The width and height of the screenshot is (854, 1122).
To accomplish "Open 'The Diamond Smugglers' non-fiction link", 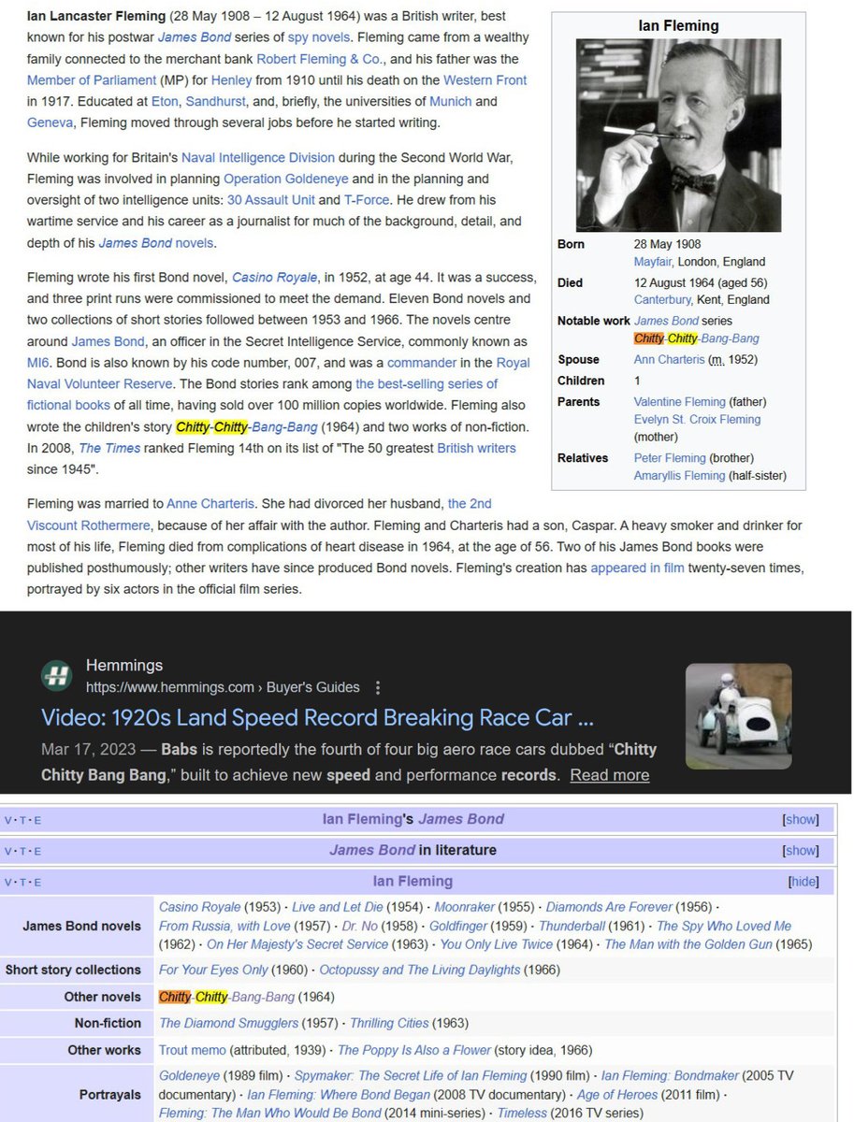I will (228, 1023).
